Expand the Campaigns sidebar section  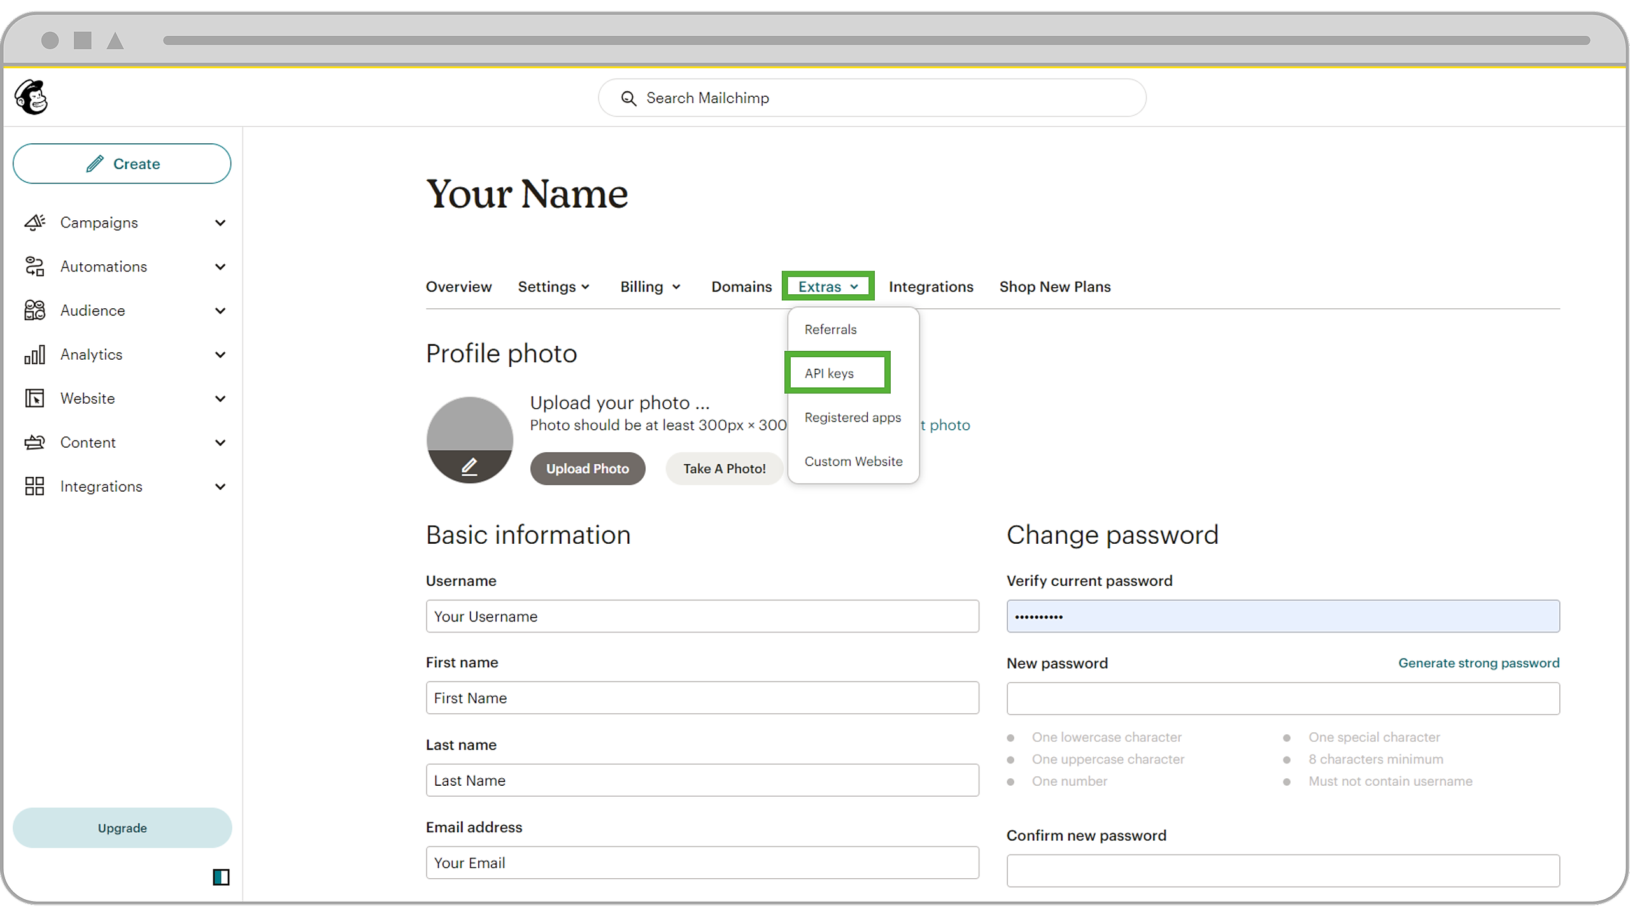[x=220, y=223]
